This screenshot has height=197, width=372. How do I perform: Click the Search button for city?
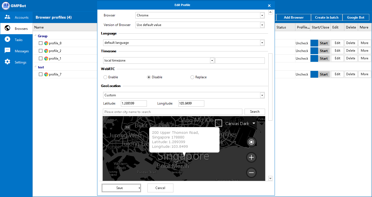click(x=255, y=112)
